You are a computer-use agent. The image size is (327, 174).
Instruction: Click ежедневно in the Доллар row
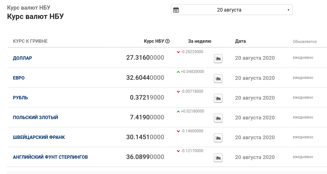(x=303, y=58)
